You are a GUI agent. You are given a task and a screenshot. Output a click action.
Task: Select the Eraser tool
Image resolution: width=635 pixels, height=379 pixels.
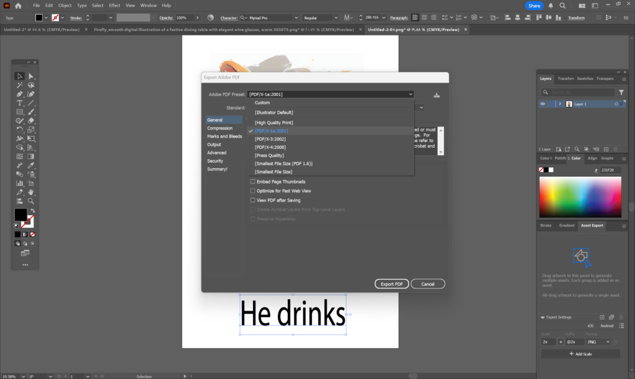click(x=31, y=121)
